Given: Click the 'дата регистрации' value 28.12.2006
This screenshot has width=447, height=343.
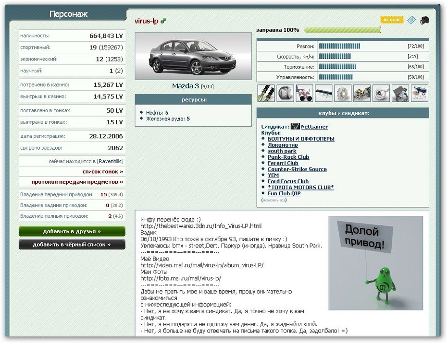Looking at the screenshot, I should [106, 136].
